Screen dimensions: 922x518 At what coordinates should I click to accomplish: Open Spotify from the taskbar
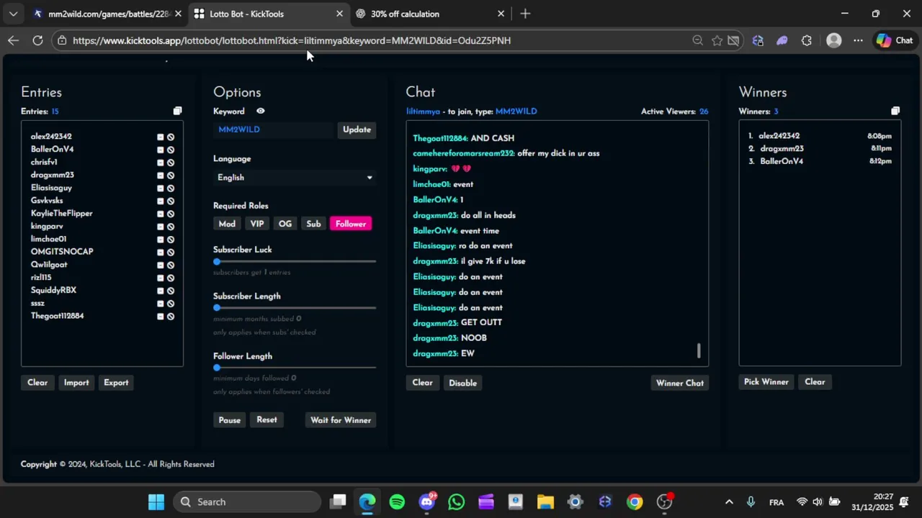click(x=397, y=502)
